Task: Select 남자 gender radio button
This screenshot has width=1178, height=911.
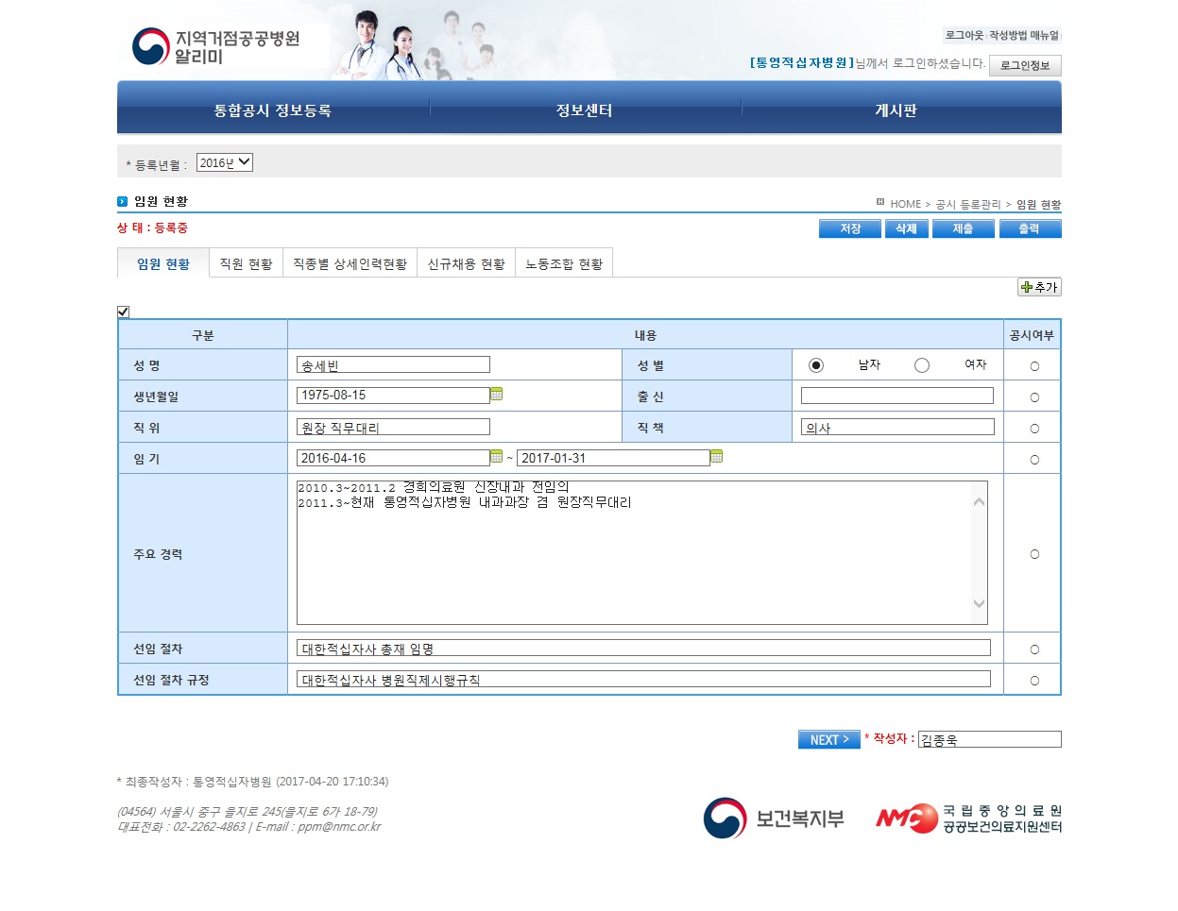Action: coord(816,365)
